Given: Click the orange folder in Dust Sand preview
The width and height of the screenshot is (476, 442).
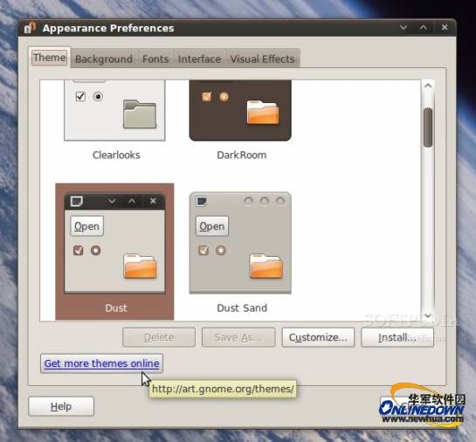Looking at the screenshot, I should pyautogui.click(x=266, y=266).
